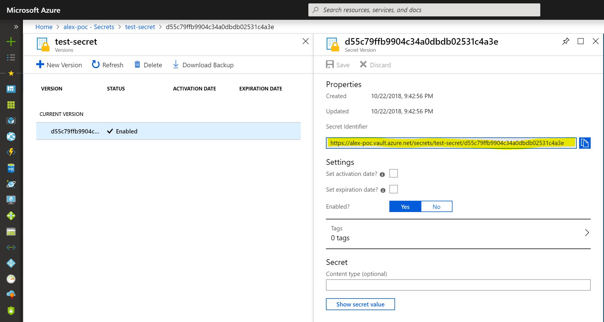
Task: Open SQL databases icon in sidebar
Action: (x=11, y=168)
